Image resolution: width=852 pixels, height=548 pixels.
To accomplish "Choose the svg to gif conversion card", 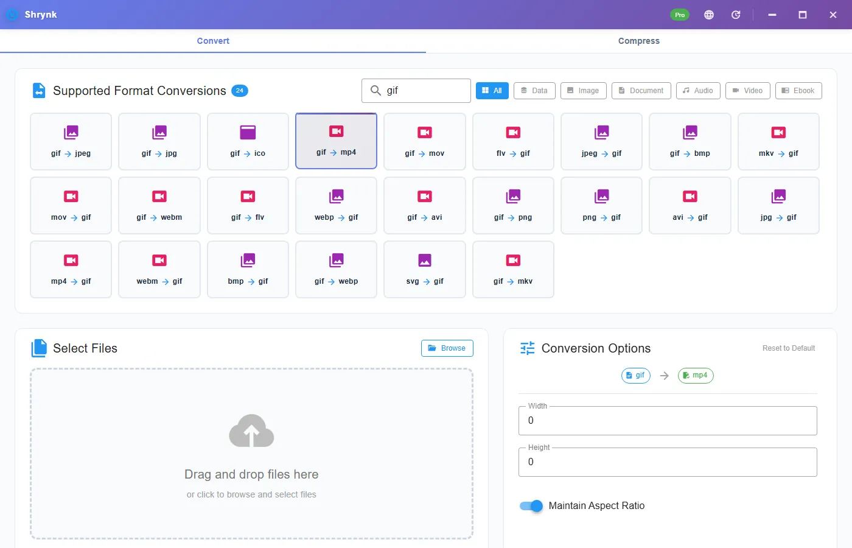I will point(425,269).
